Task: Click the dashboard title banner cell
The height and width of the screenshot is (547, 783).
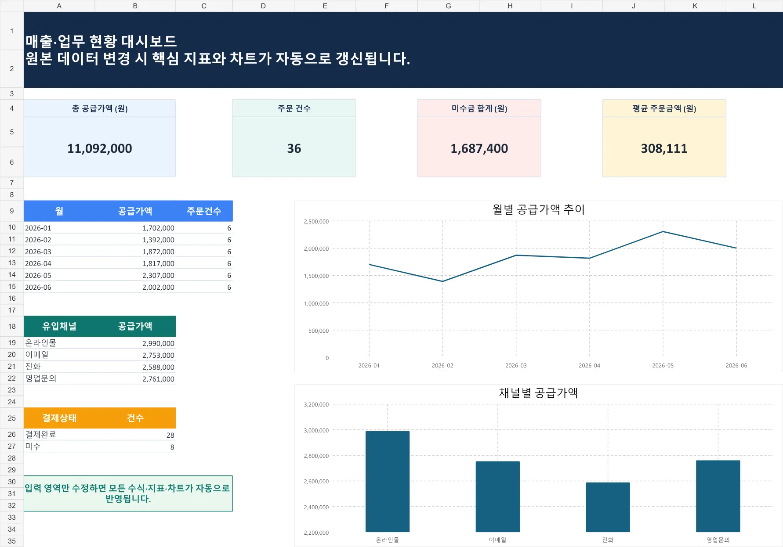Action: pyautogui.click(x=403, y=50)
